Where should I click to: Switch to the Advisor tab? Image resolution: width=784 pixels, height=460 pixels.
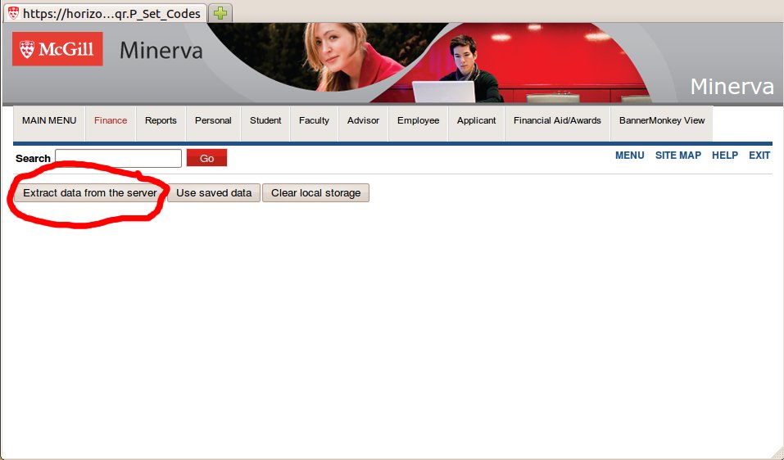pyautogui.click(x=363, y=124)
